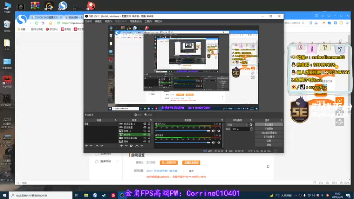Open the 编辑(E) menu in OBS
Screen dimensions: 354x199
[98, 21]
